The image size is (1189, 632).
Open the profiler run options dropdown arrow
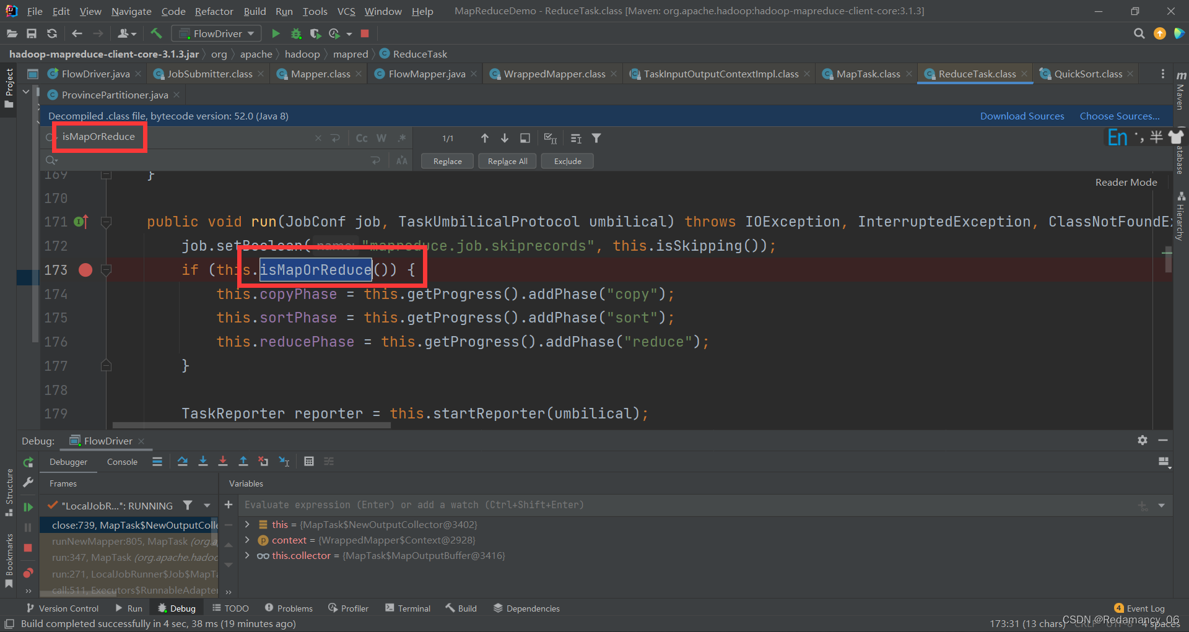(349, 33)
